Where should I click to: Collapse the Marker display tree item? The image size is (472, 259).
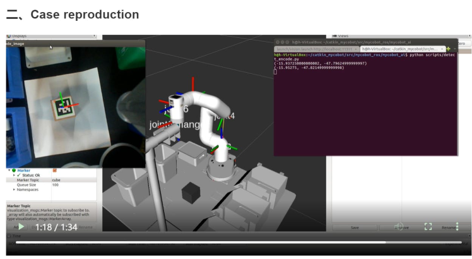(9, 171)
